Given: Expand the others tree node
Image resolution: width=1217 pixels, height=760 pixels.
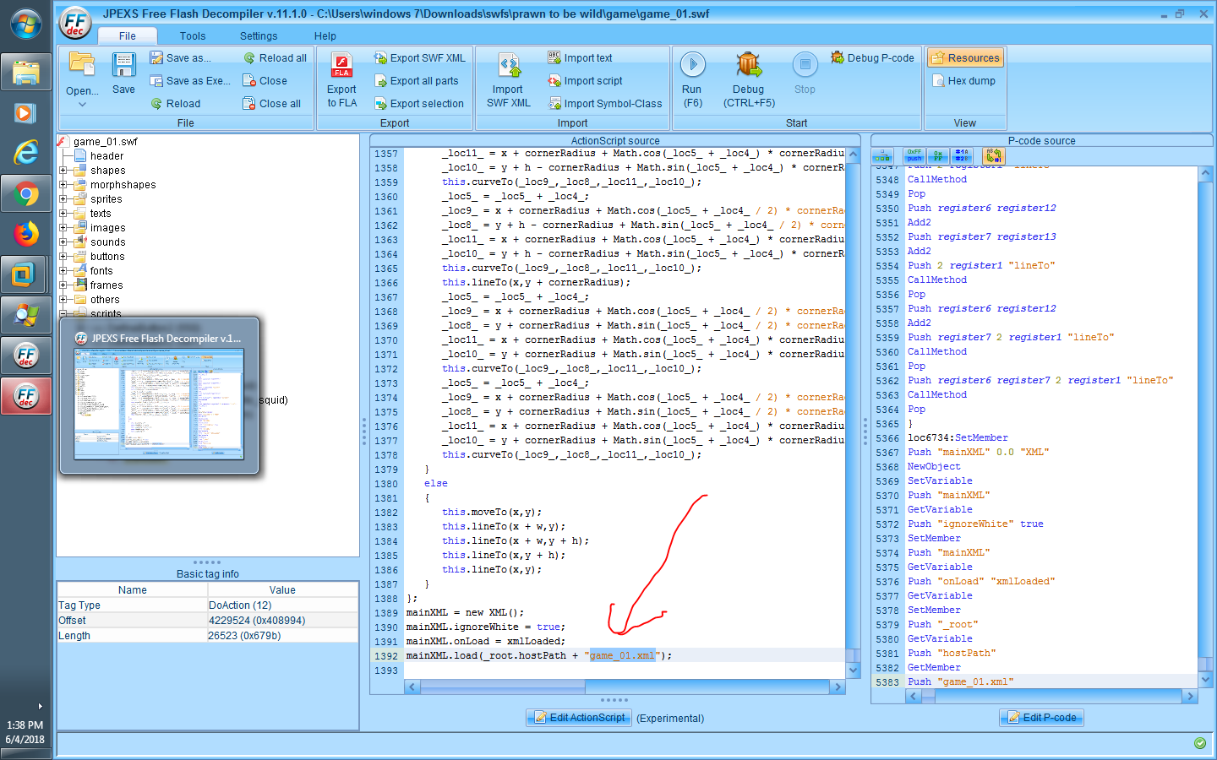Looking at the screenshot, I should (63, 299).
